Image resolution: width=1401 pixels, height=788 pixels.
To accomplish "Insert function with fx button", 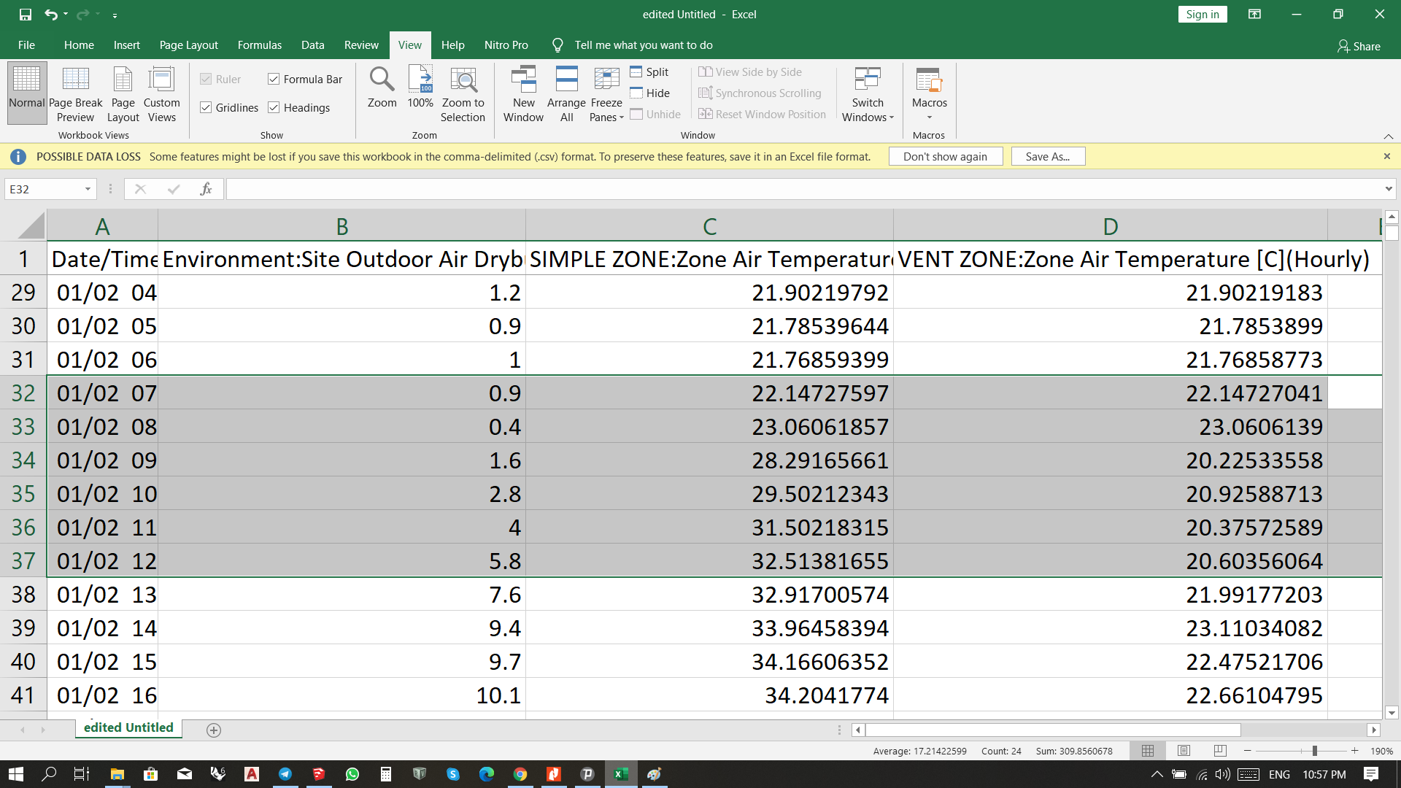I will [x=206, y=189].
